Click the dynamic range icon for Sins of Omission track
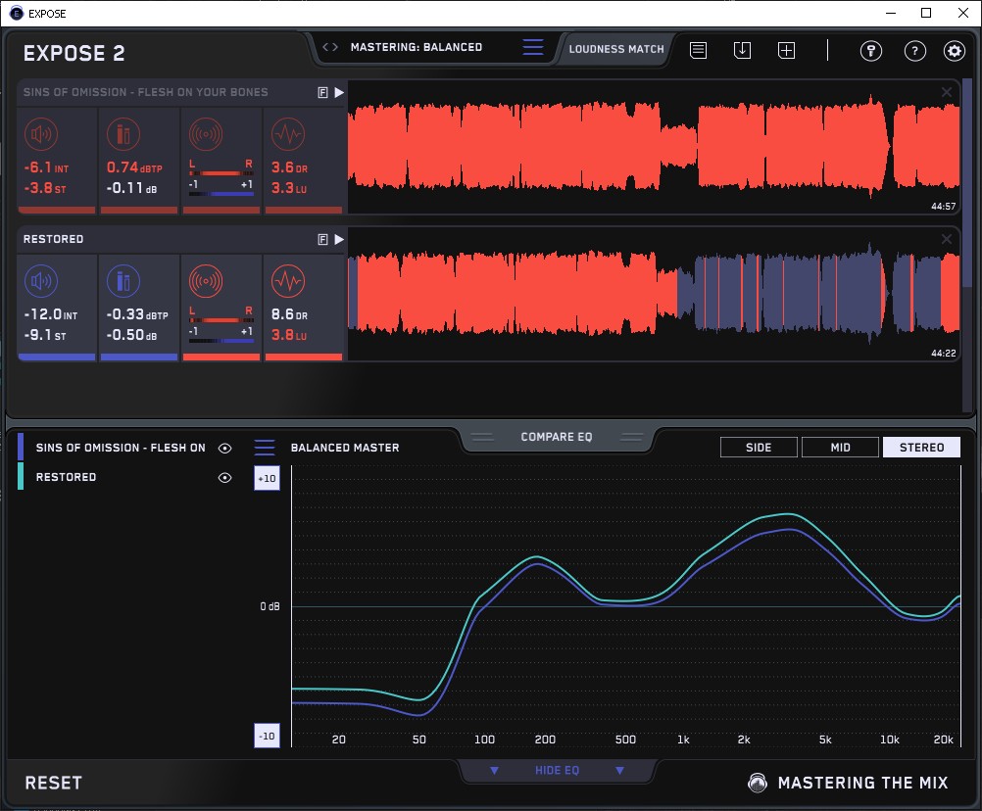Viewport: 982px width, 811px height. pos(288,134)
